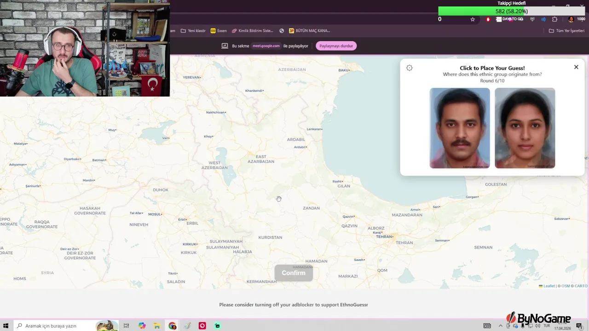Screen dimensions: 589x331
Task: Place guess on HOMS label
Action: point(20,279)
